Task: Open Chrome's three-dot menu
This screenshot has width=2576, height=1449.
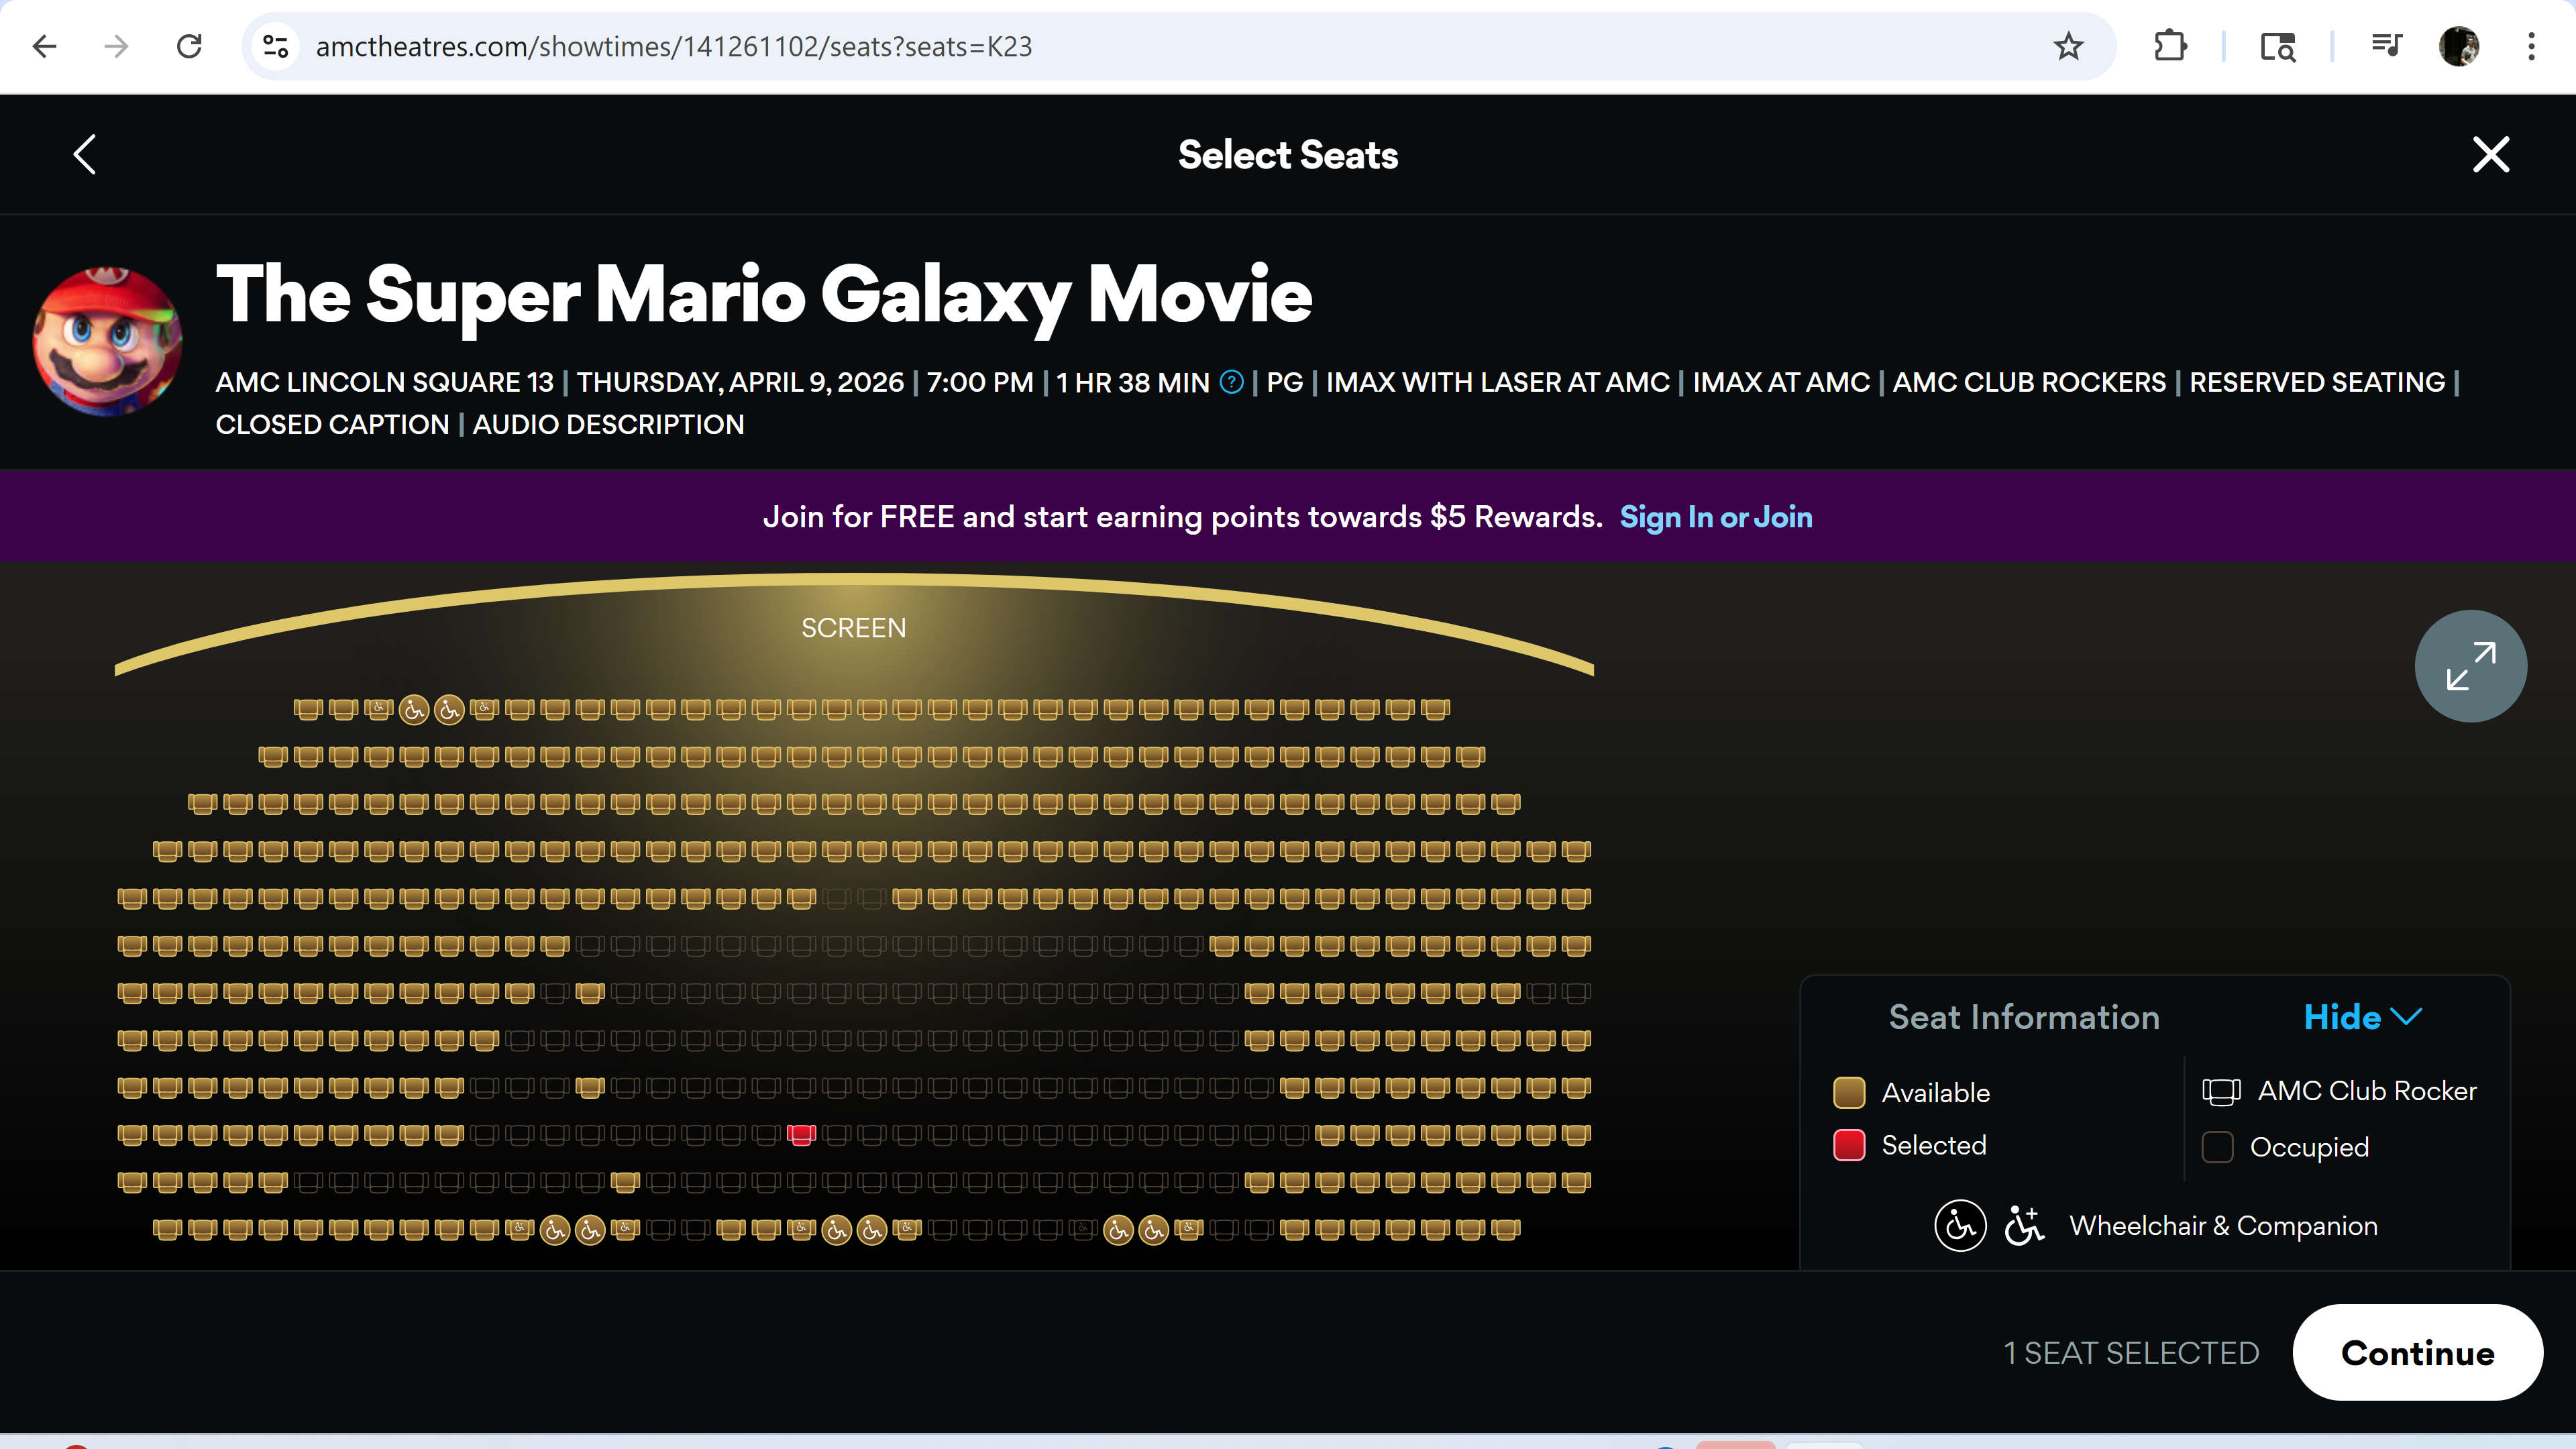Action: [2531, 46]
